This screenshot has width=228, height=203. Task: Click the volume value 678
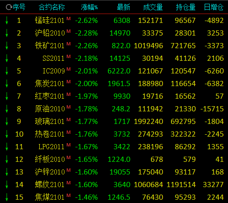(x=157, y=159)
